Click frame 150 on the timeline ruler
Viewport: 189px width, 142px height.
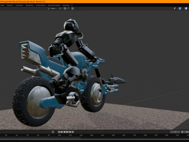pos(113,135)
